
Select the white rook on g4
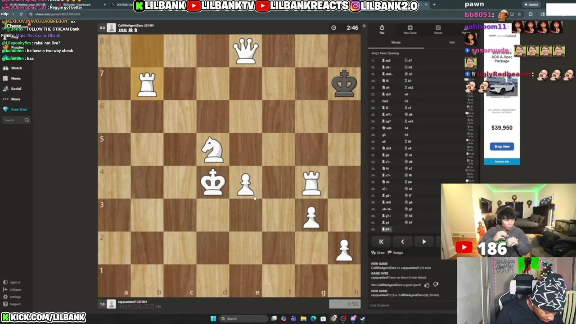(x=311, y=183)
